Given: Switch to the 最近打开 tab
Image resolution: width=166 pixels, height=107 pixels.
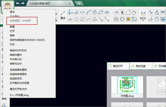Looking at the screenshot, I should (x=118, y=66).
